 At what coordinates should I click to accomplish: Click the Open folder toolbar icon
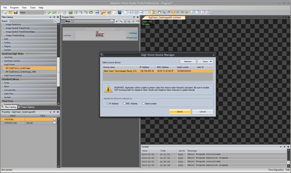[10, 12]
